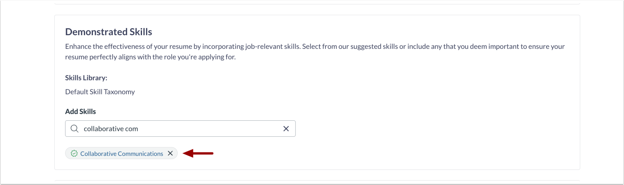Screen dimensions: 624x185
Task: Toggle the Collaborative Communications chip selection
Action: point(121,153)
